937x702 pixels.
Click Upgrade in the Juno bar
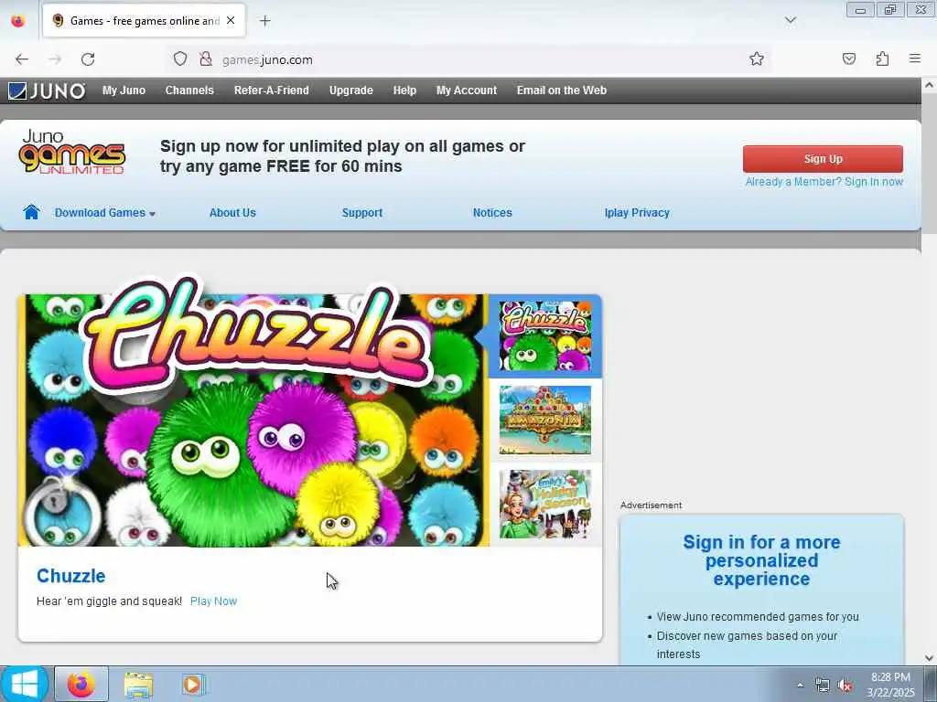pyautogui.click(x=350, y=90)
